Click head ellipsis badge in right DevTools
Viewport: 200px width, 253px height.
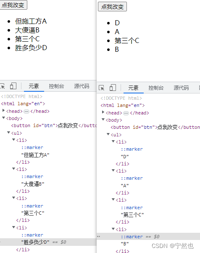point(126,113)
